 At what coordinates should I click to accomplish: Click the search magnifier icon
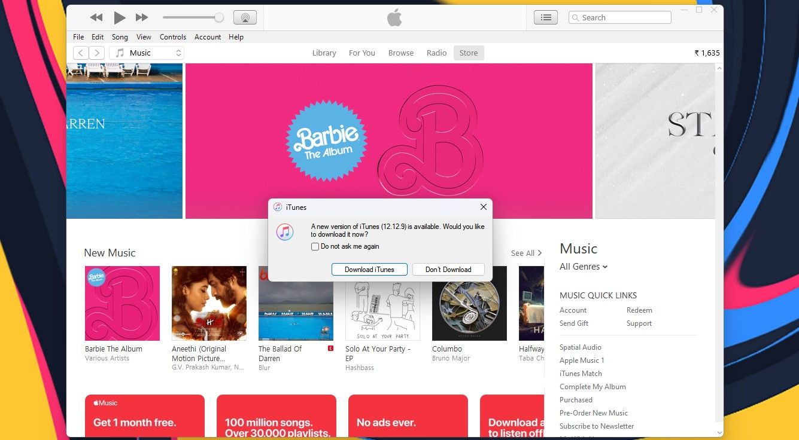(576, 18)
